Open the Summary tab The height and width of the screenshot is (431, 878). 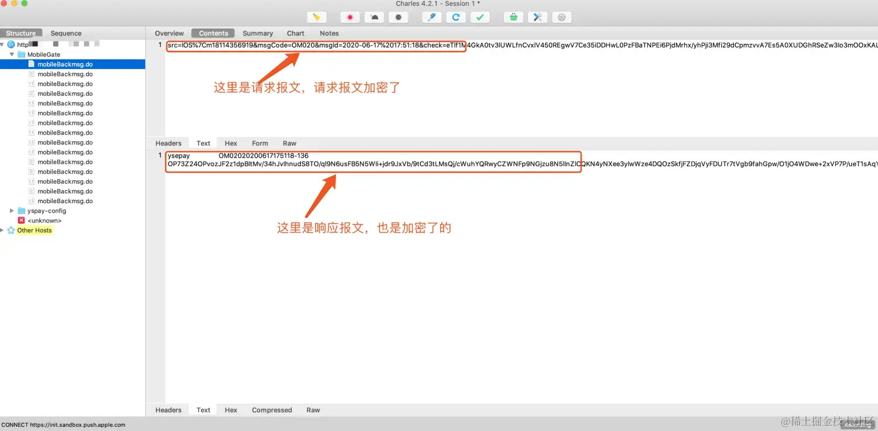(258, 33)
